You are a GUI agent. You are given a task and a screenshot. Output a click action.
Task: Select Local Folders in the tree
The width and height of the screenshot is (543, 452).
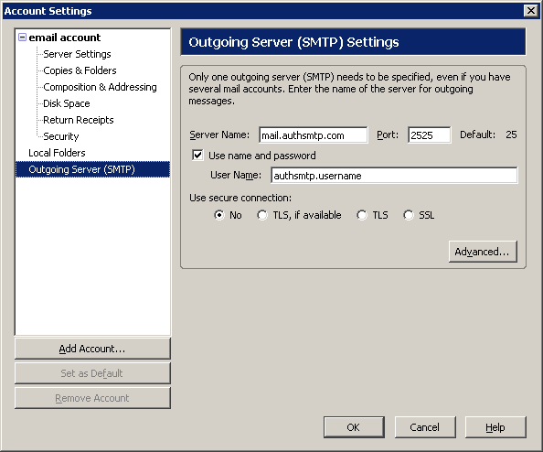57,153
